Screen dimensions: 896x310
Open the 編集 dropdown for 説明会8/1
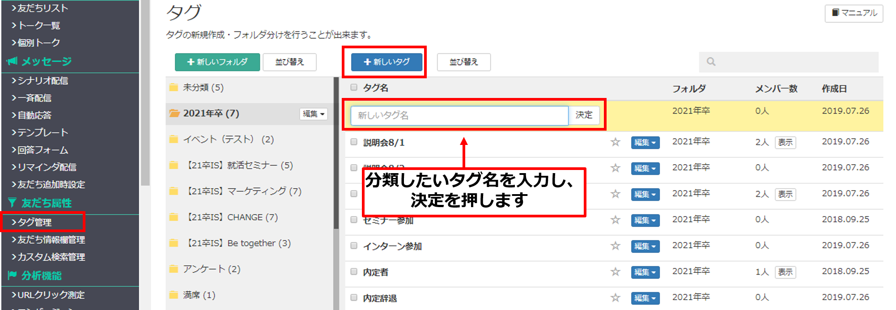(x=645, y=143)
